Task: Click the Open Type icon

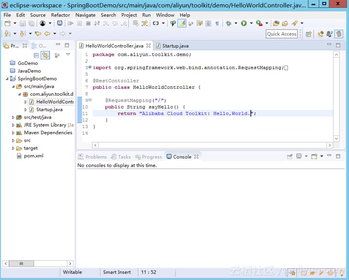Action: click(276, 23)
